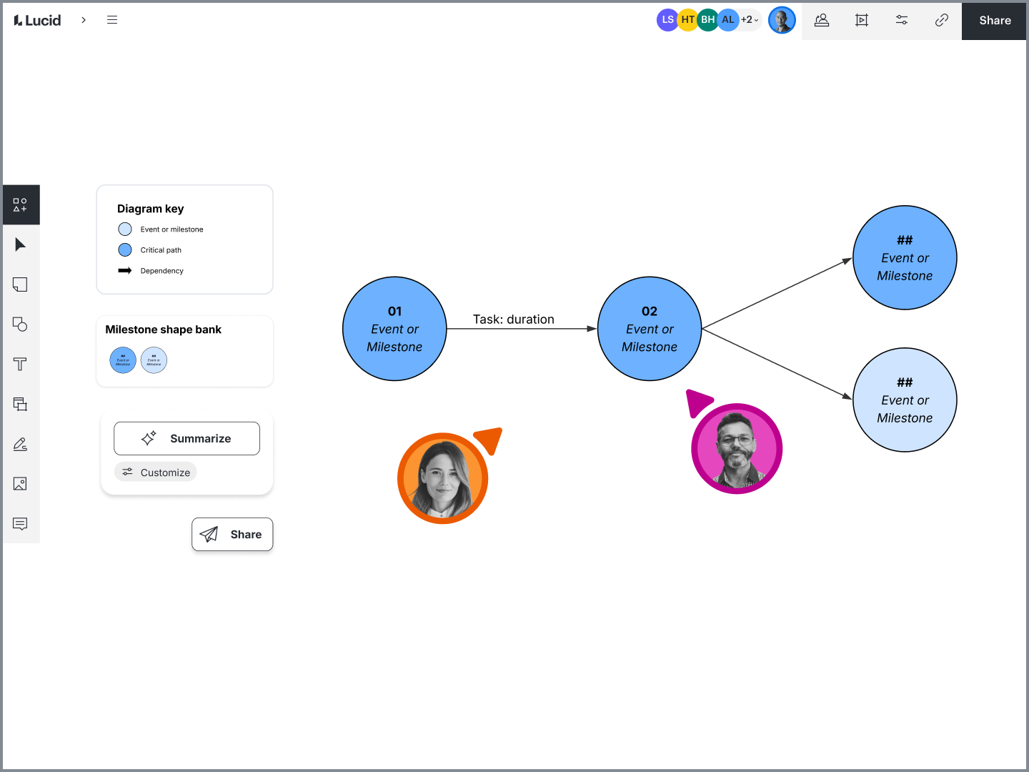This screenshot has height=772, width=1029.
Task: Click the 'Diagram key' heading
Action: (151, 209)
